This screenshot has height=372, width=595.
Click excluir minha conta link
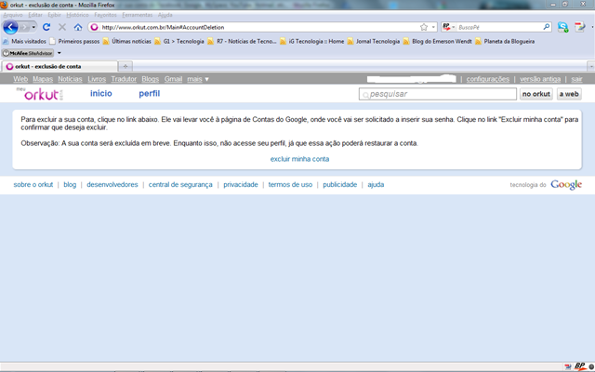[x=299, y=159]
